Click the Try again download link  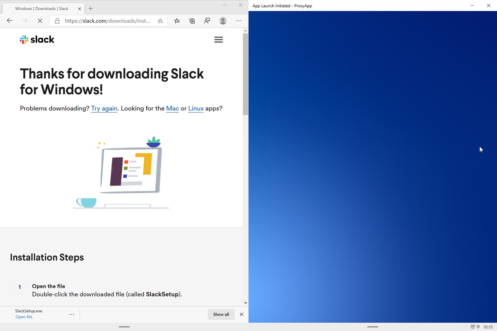click(104, 108)
